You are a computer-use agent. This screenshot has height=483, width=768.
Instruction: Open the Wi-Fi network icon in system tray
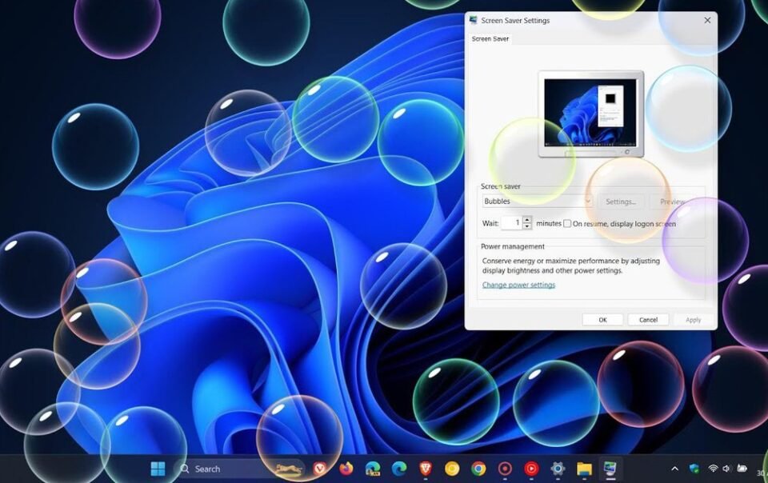713,469
